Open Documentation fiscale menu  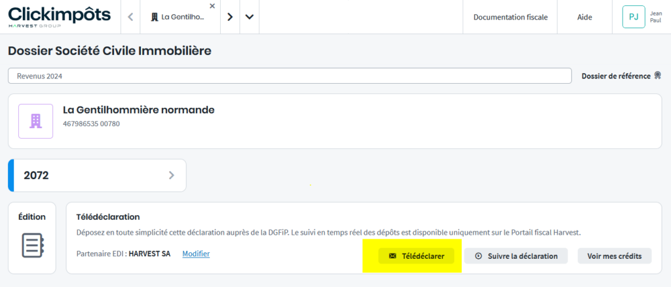pos(510,17)
